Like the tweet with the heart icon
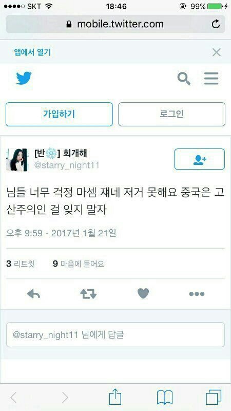 pyautogui.click(x=143, y=293)
